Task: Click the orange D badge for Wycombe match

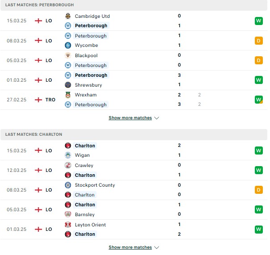Action: [x=259, y=41]
